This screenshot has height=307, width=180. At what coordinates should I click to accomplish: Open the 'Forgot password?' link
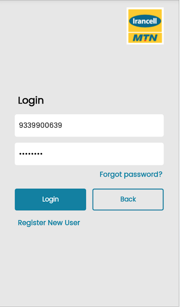(x=131, y=174)
